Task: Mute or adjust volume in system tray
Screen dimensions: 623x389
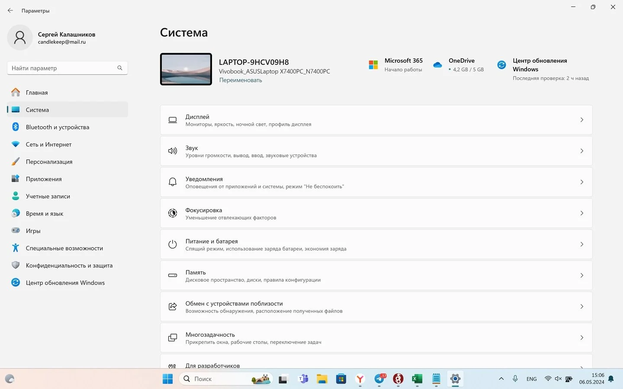Action: click(x=558, y=379)
